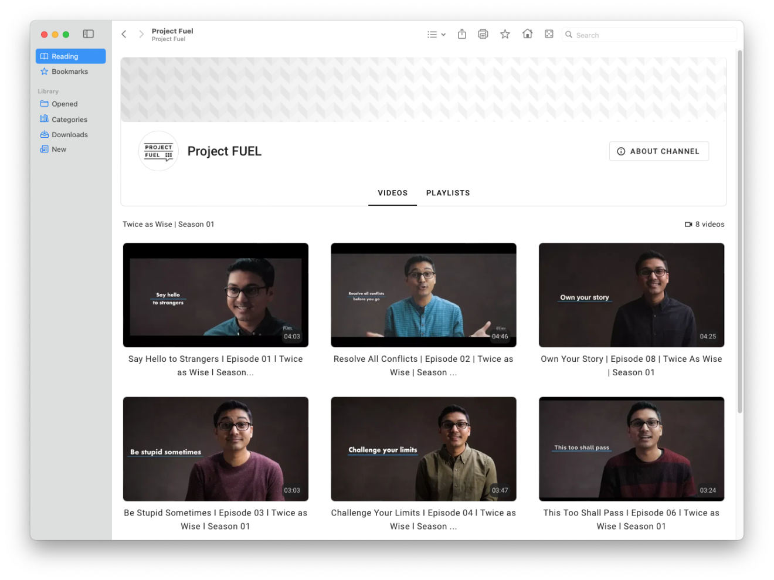774x580 pixels.
Task: Select New in the Library section
Action: [58, 149]
